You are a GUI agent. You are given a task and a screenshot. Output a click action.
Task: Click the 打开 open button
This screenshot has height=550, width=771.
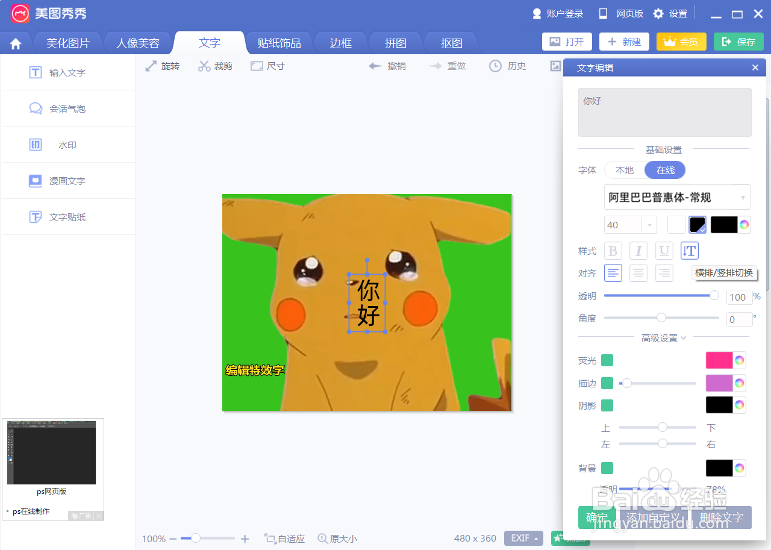pyautogui.click(x=567, y=42)
